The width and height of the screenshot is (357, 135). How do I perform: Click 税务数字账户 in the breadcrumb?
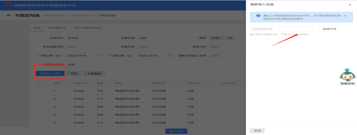[x=55, y=16]
